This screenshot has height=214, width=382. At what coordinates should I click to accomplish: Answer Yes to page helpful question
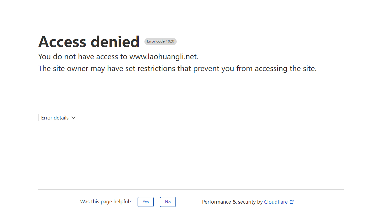[146, 202]
